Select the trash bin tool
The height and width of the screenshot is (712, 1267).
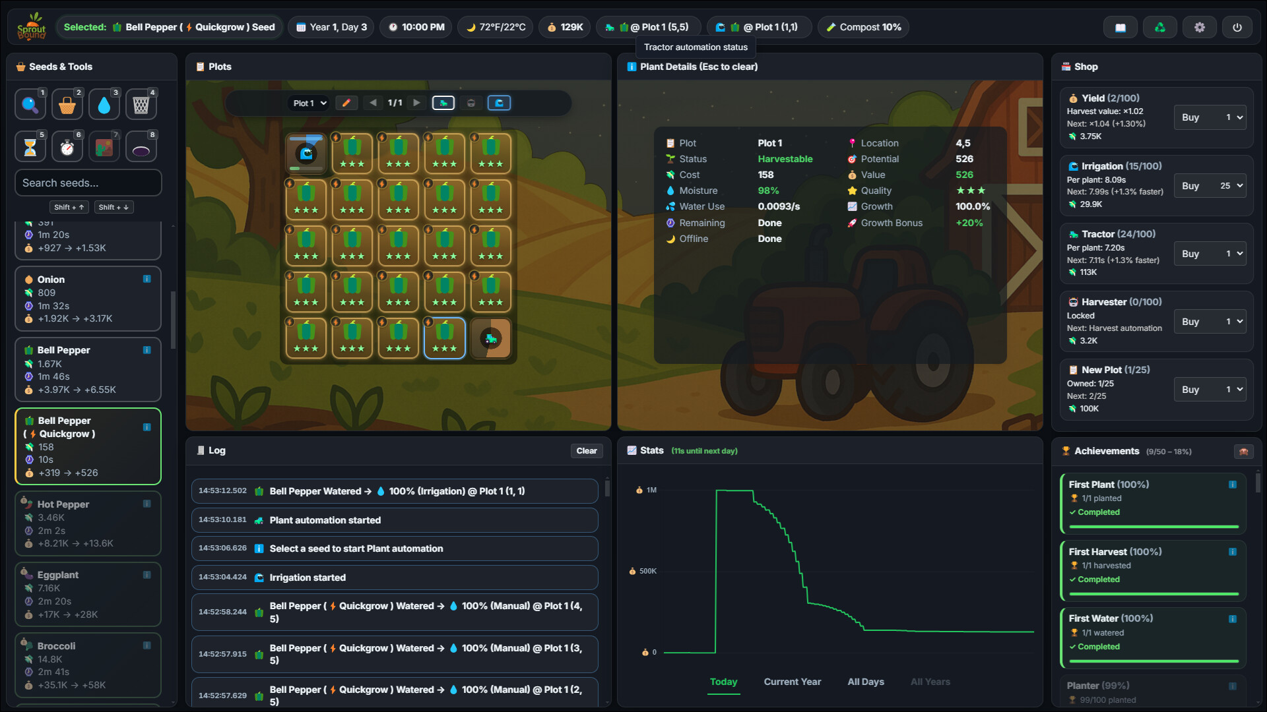[141, 105]
